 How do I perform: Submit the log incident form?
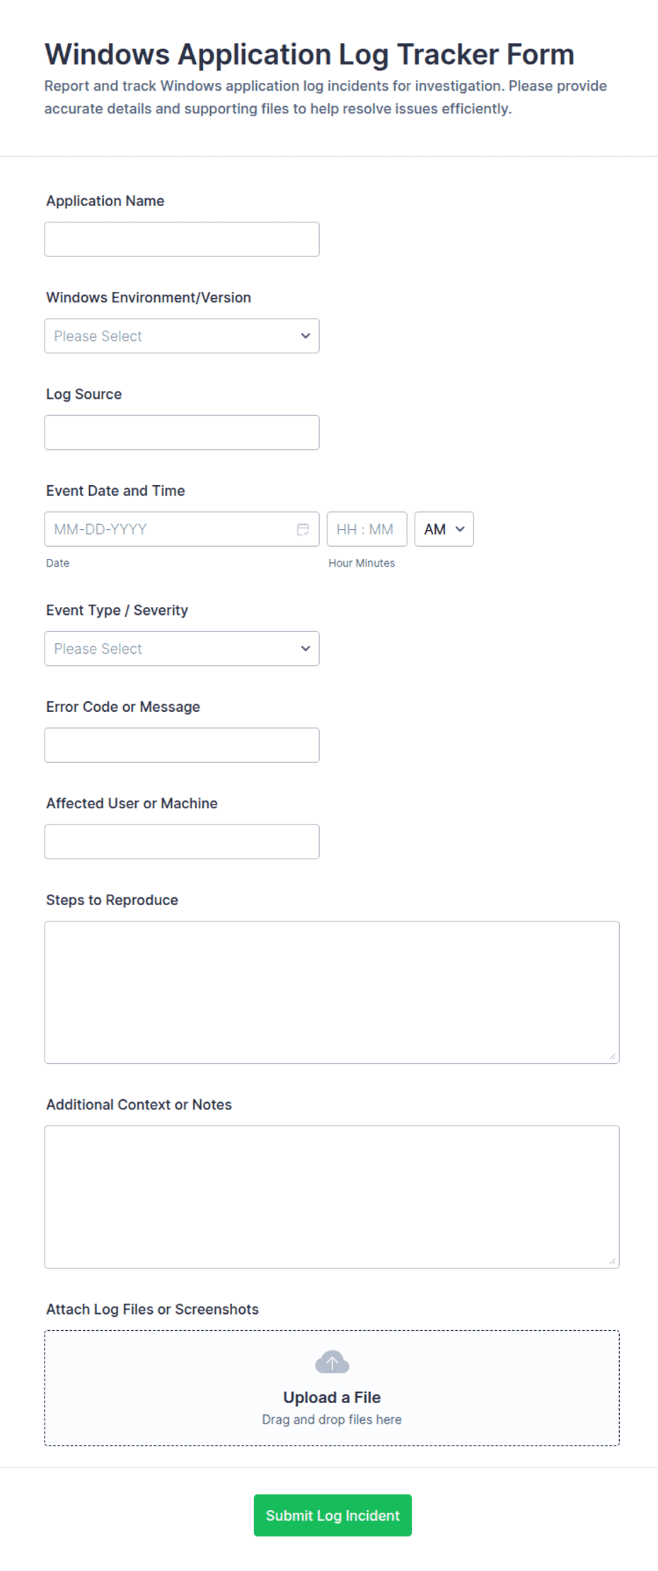tap(333, 1515)
